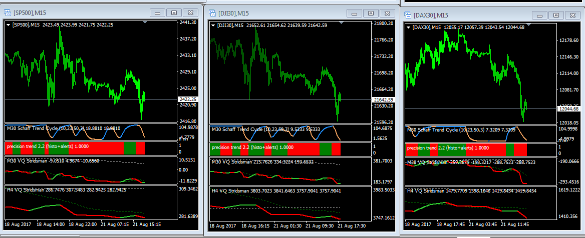Minimize the DAX30 chart window
Screen dimensions: 585x238
[540, 15]
